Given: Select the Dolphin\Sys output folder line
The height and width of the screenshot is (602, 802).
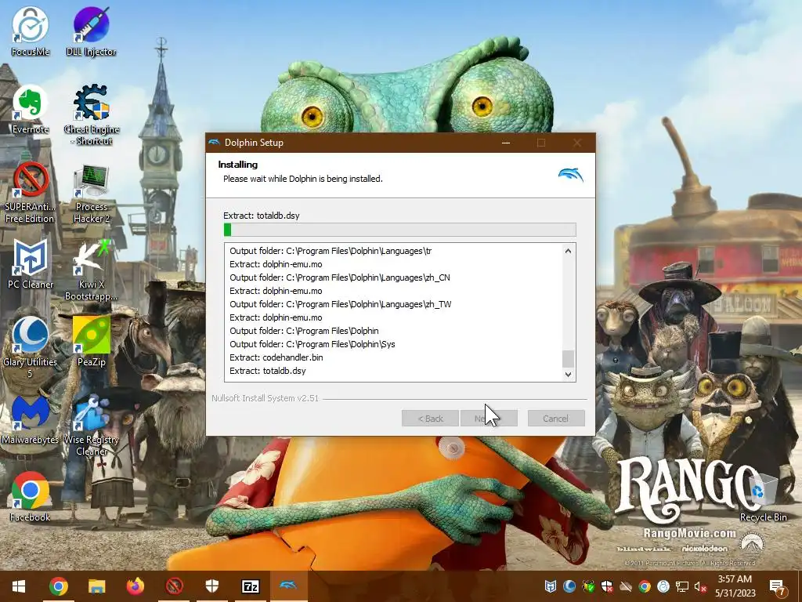Looking at the screenshot, I should pos(312,344).
